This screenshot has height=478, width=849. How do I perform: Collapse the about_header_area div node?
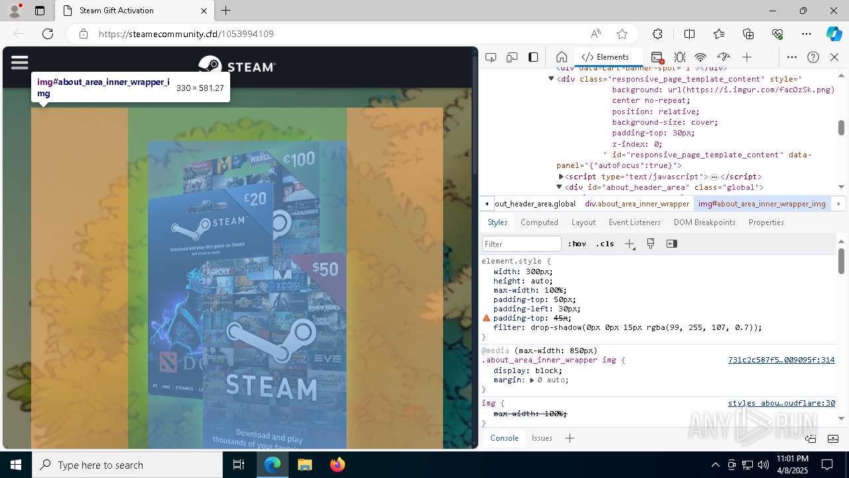(x=559, y=187)
